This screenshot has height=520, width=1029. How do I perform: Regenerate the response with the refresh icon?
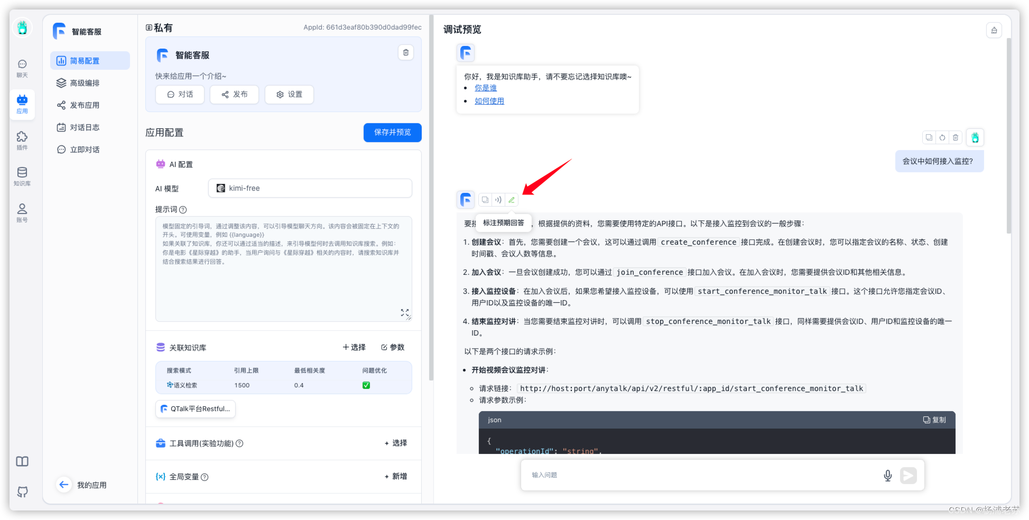coord(942,137)
